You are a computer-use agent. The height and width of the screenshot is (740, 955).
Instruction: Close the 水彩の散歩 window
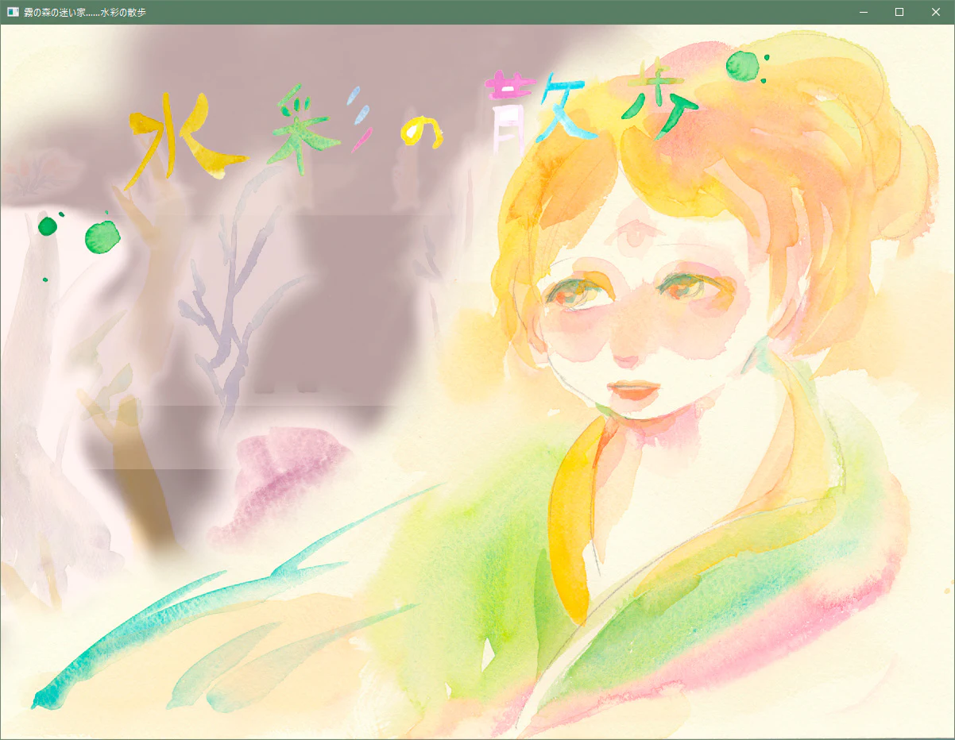(935, 12)
